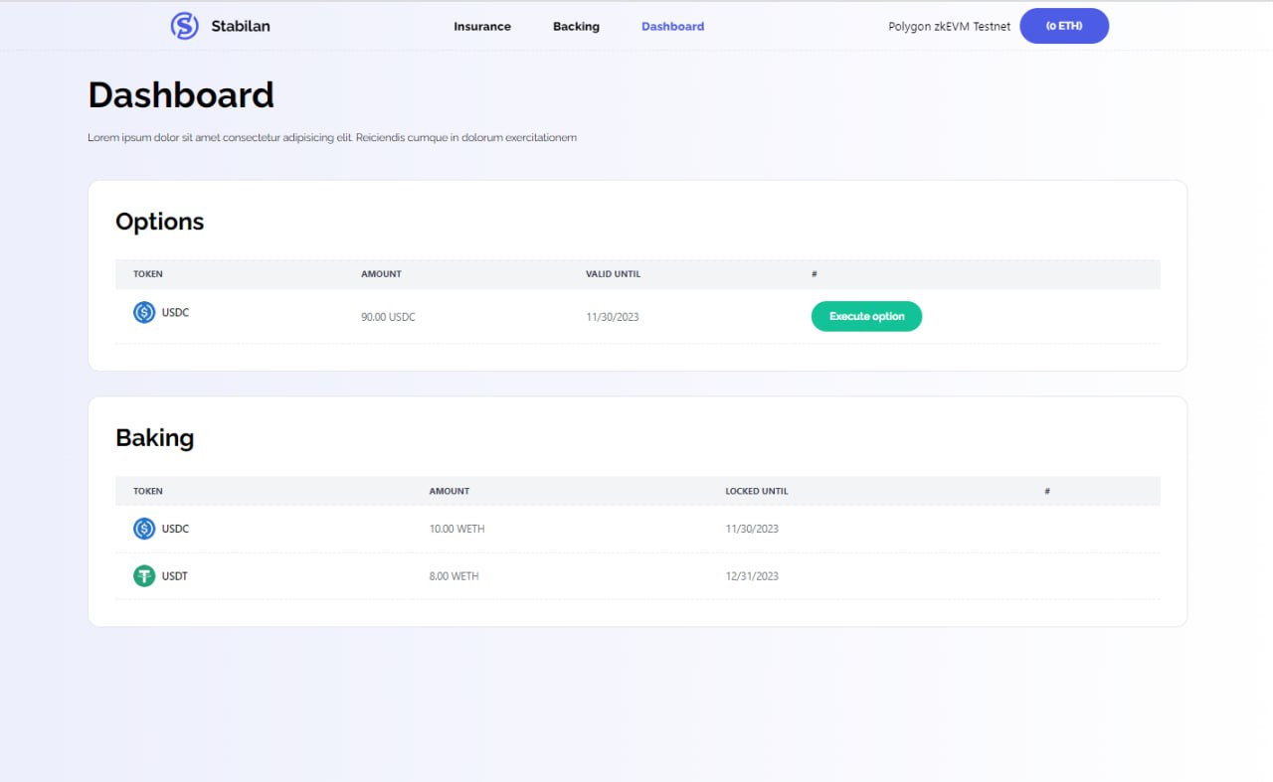Click the Lorem ipsum description text
This screenshot has height=782, width=1273.
click(x=332, y=137)
